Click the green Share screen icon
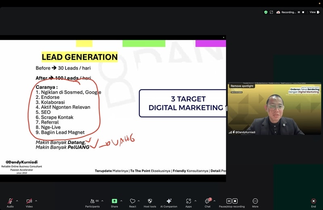 [x=114, y=201]
